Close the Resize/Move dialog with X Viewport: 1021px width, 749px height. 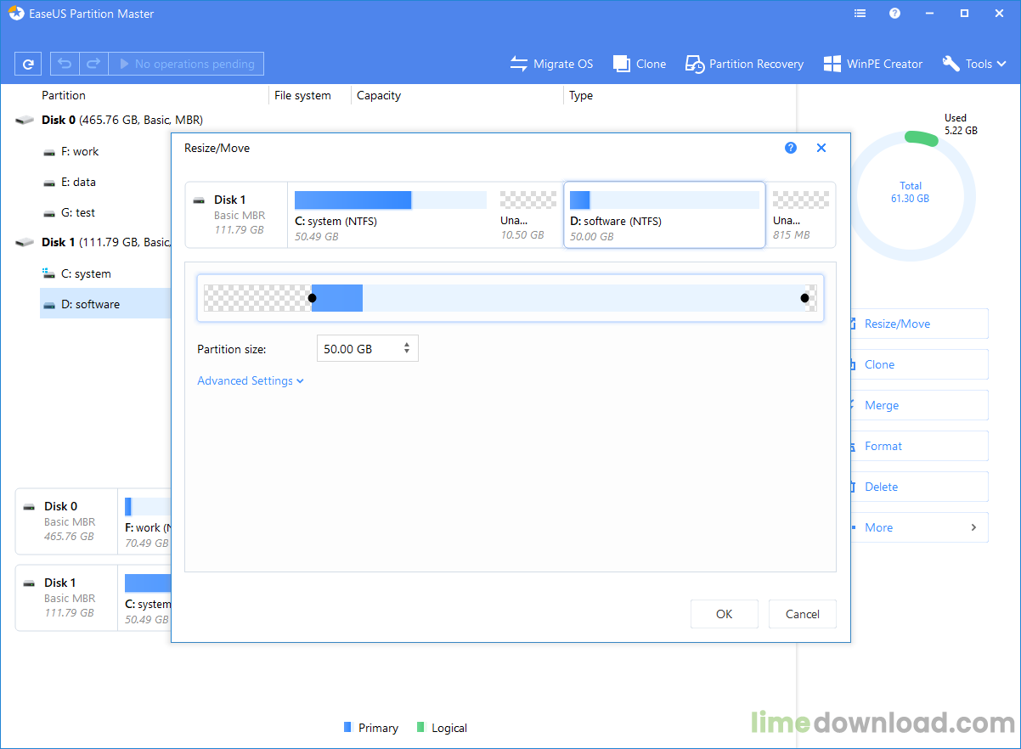821,148
